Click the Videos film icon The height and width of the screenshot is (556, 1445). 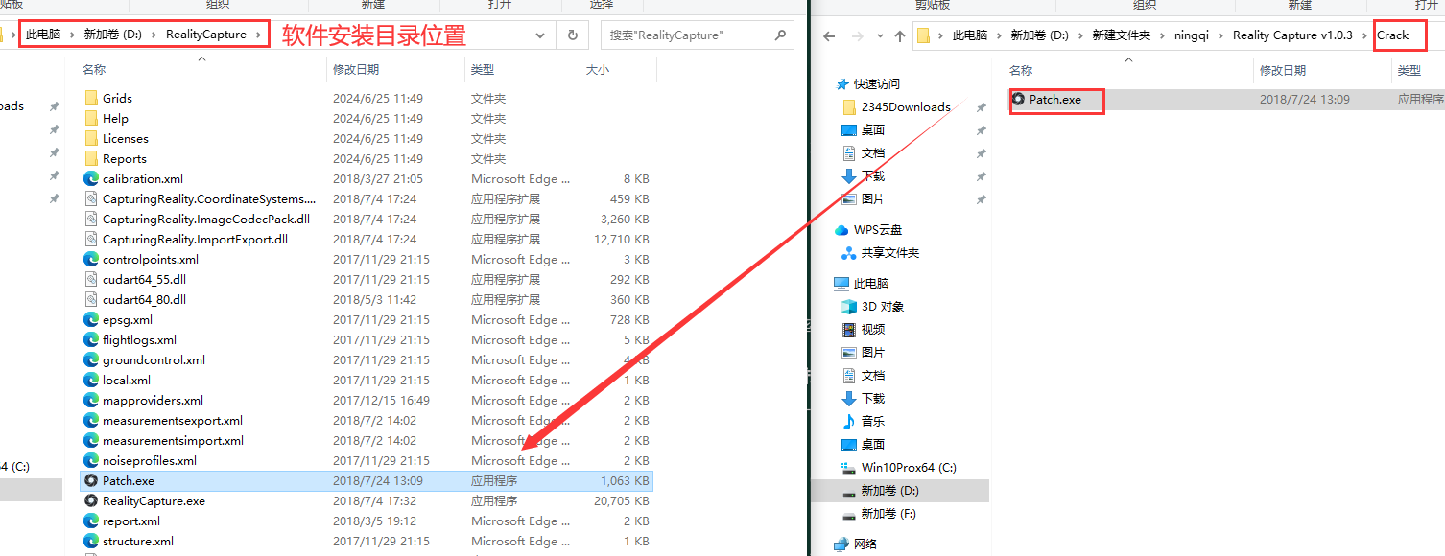click(x=848, y=329)
